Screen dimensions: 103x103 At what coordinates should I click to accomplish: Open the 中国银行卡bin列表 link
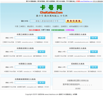click(x=10, y=72)
